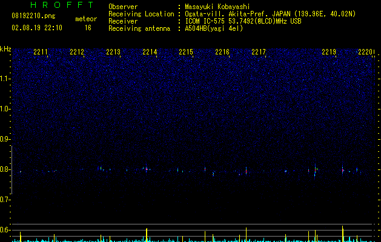Viewport: 381px width, 242px height.
Task: Click the 2211 time marker
Action: tap(41, 52)
